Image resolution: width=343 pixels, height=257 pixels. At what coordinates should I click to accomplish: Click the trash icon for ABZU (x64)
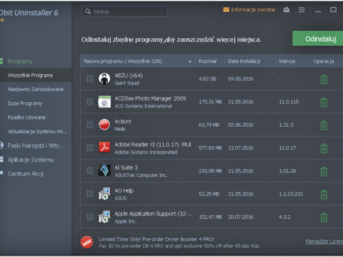tap(324, 79)
